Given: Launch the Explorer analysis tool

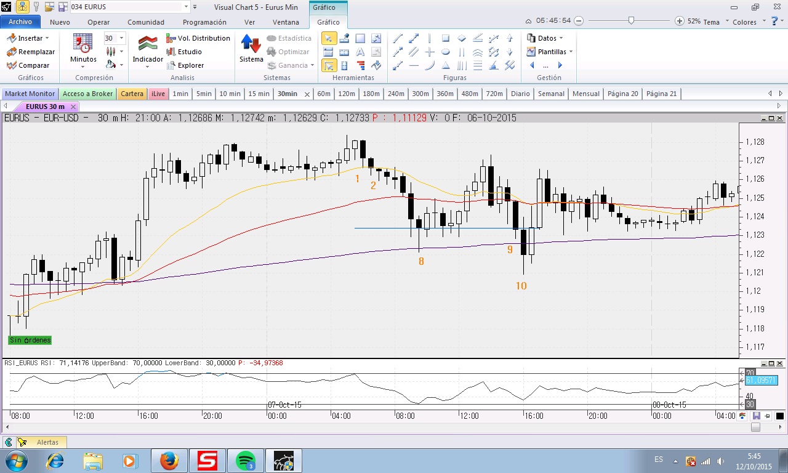Looking at the screenshot, I should pyautogui.click(x=185, y=65).
